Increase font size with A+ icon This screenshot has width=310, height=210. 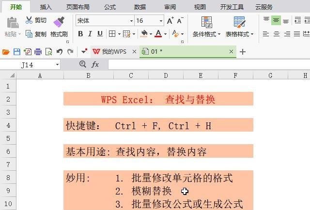tap(170, 20)
